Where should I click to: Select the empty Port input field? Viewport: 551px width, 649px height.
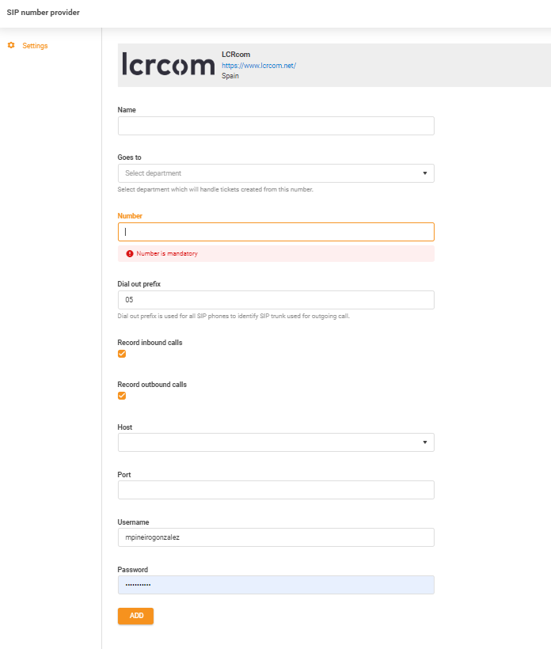(275, 489)
